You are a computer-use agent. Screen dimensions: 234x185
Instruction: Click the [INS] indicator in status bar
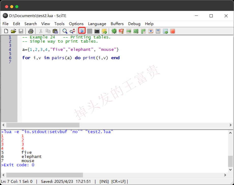click(104, 181)
